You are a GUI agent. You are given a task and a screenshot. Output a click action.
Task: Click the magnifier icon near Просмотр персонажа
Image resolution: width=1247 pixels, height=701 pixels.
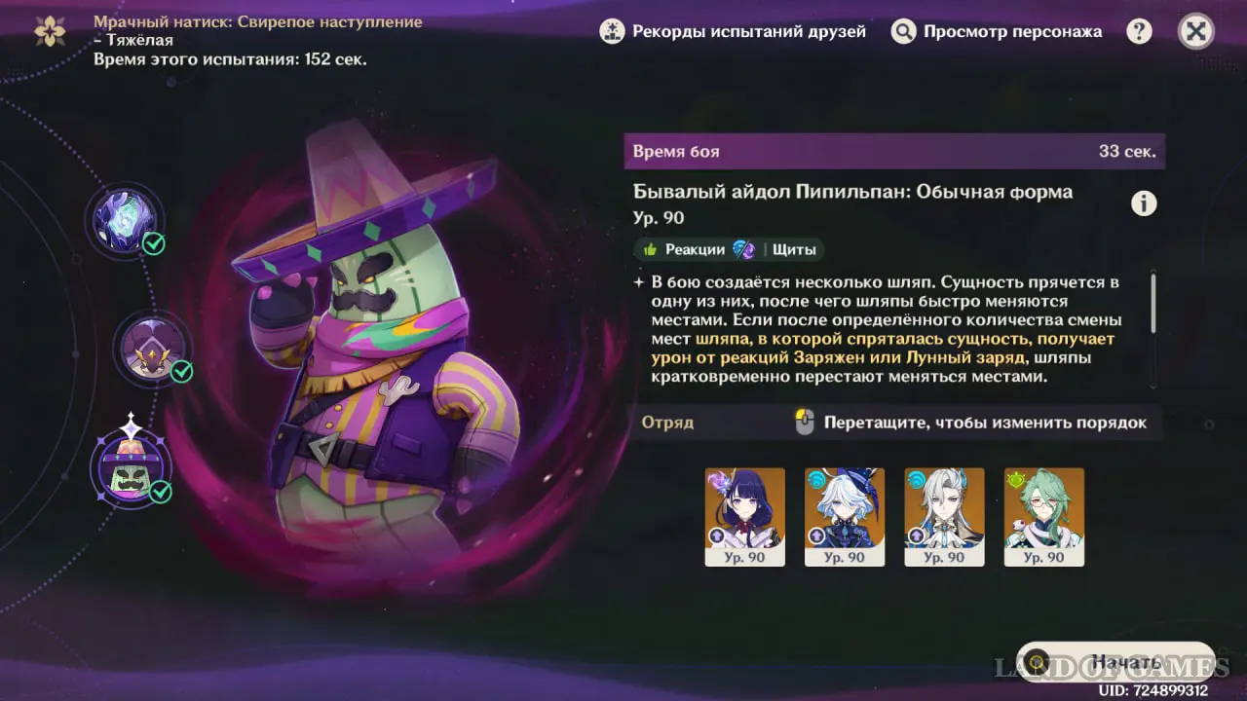coord(904,31)
